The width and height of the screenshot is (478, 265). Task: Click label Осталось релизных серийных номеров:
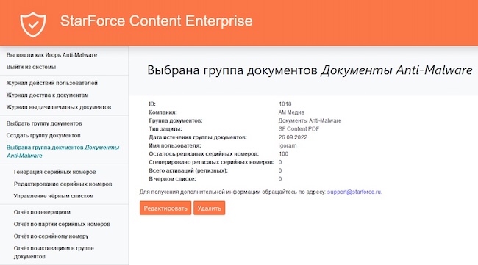click(x=204, y=154)
